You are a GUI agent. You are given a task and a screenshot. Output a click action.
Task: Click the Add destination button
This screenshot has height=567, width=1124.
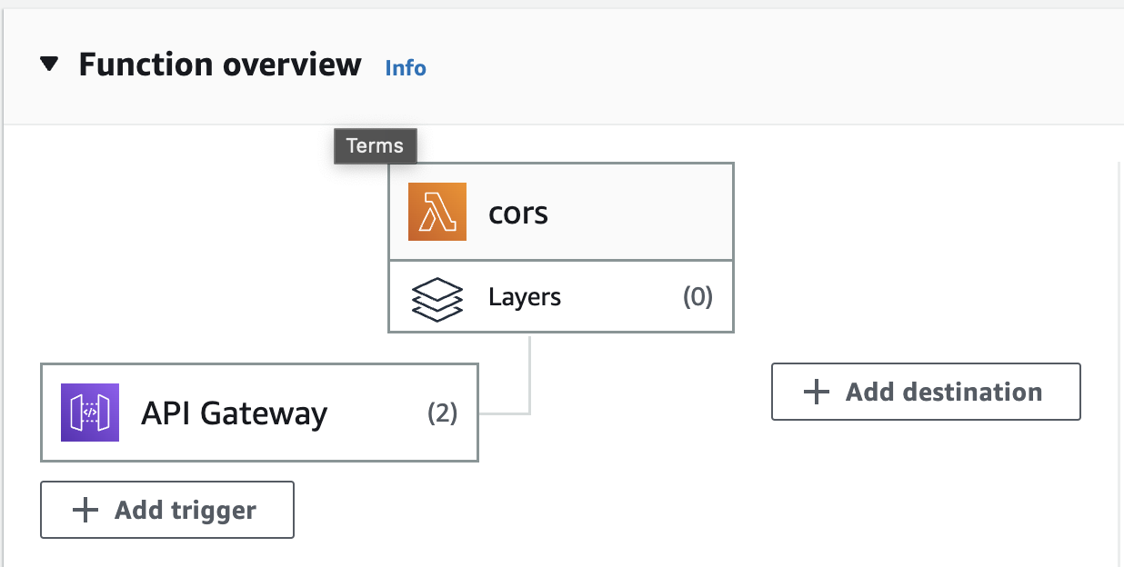tap(926, 392)
